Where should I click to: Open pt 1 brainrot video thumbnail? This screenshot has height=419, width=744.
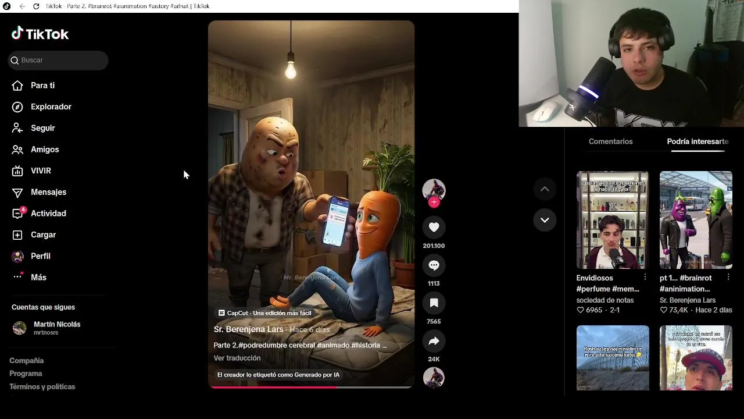(696, 220)
